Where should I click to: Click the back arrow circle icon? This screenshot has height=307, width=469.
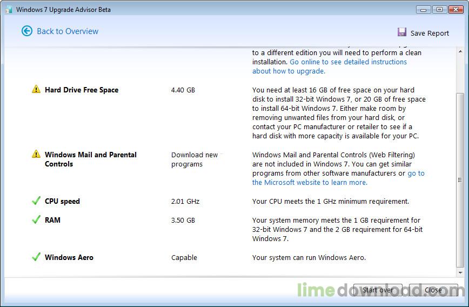(27, 31)
